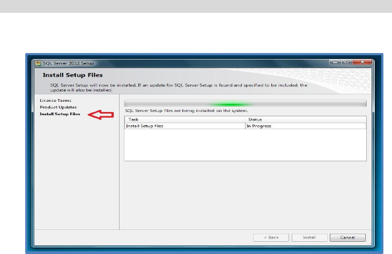Screen dimensions: 392x254
Task: Select Install Setup Files in the step list
Action: [60, 114]
